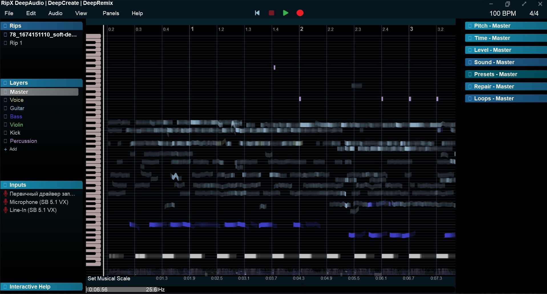Toggle checkbox for 78_1674151110_soft-de rip
The width and height of the screenshot is (547, 294).
pos(5,35)
